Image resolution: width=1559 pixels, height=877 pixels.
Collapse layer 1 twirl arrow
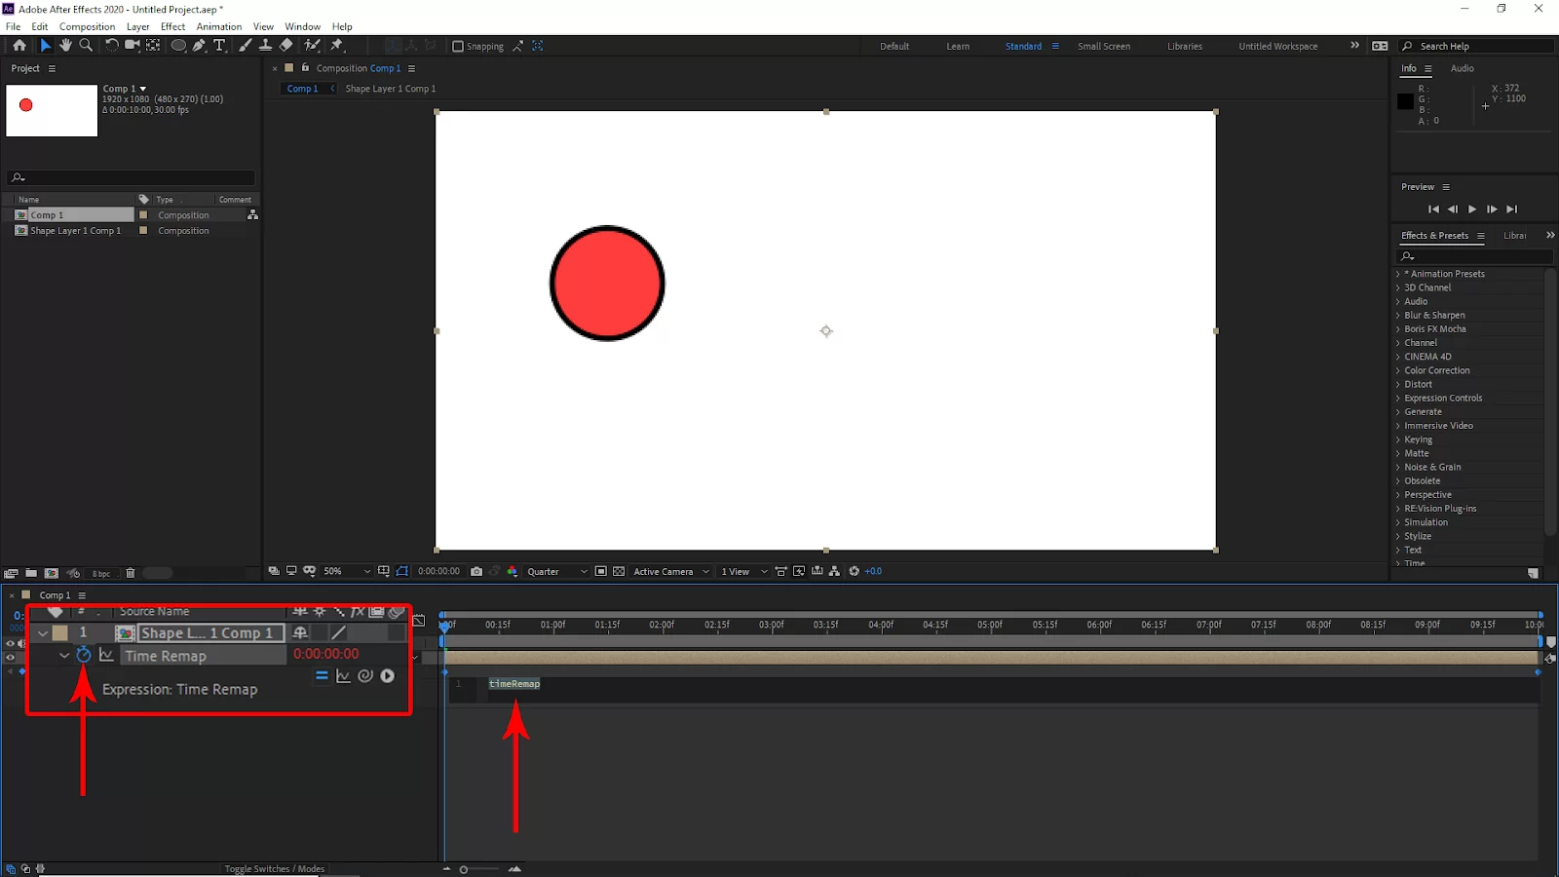click(x=42, y=633)
